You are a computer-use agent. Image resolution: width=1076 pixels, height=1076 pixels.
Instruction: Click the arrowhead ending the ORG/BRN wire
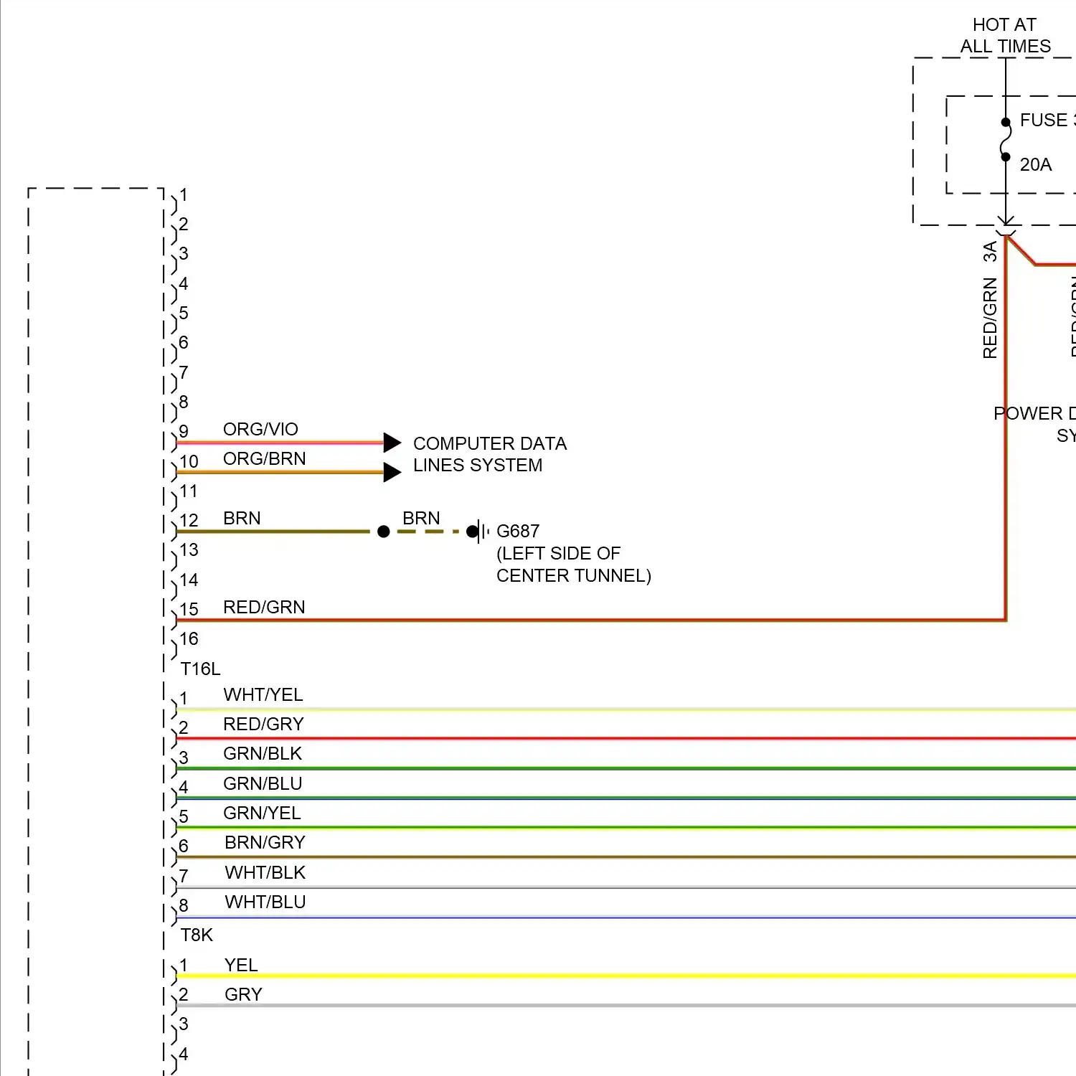[x=392, y=472]
